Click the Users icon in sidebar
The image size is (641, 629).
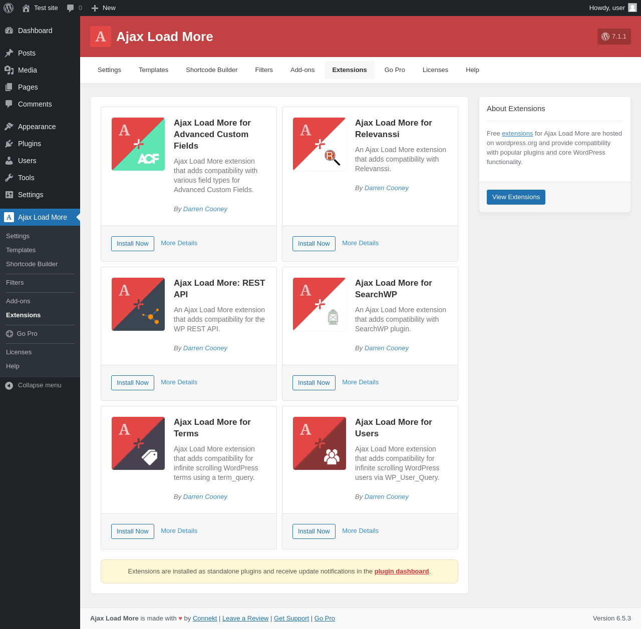[x=9, y=161]
